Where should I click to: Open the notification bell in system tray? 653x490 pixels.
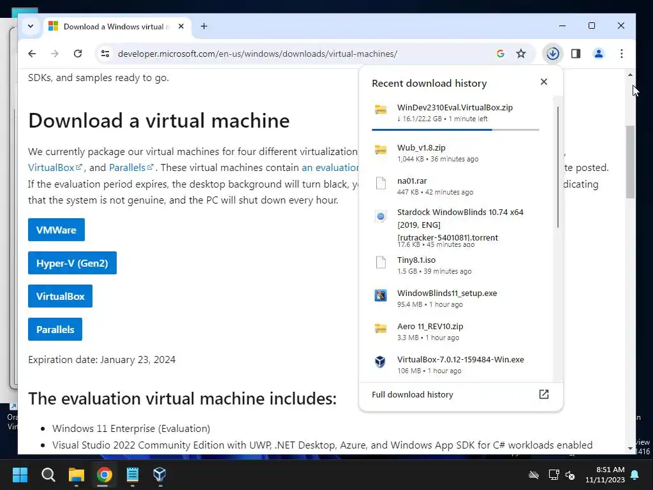(x=635, y=475)
